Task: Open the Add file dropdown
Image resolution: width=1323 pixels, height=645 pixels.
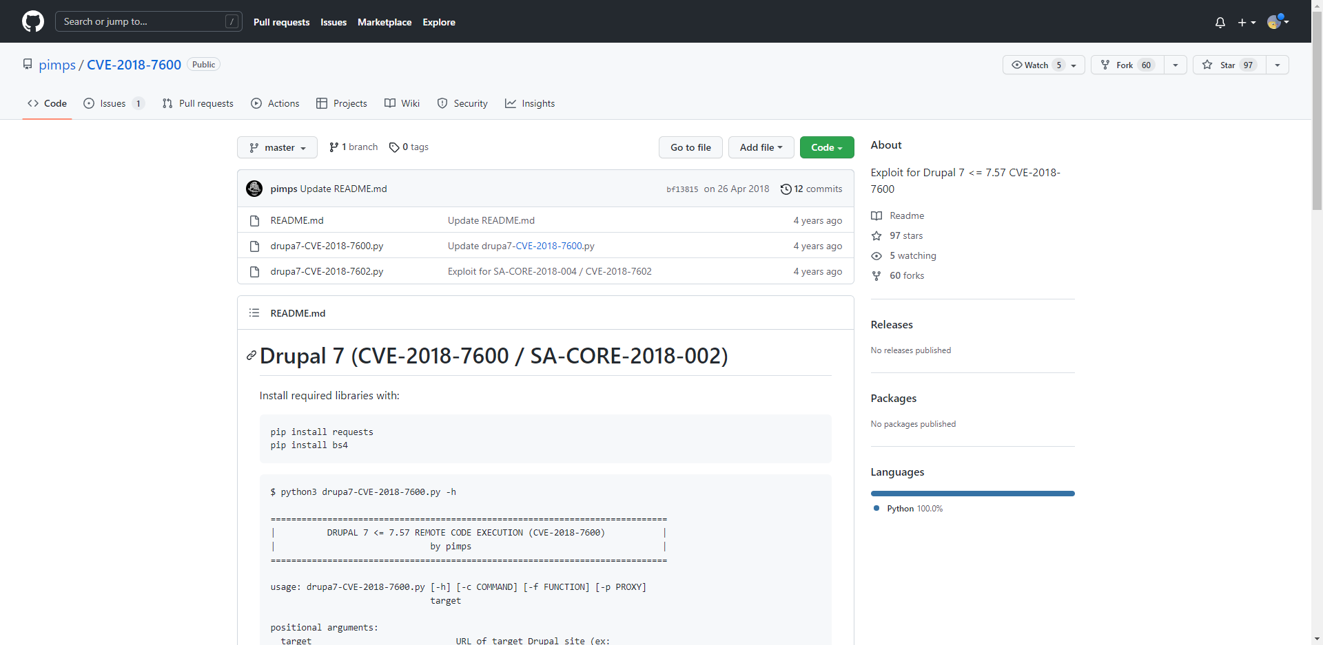Action: [761, 147]
